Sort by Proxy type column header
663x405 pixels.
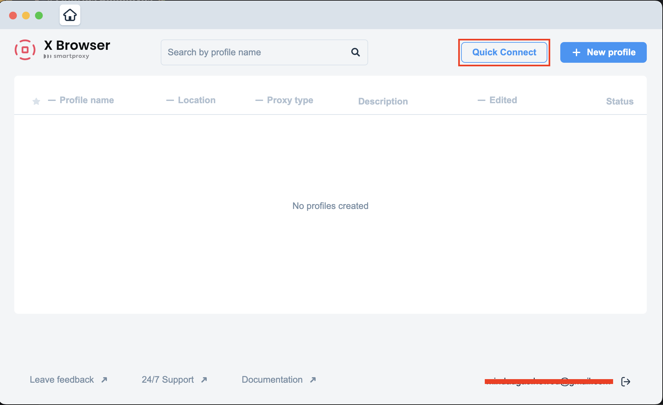pyautogui.click(x=290, y=100)
